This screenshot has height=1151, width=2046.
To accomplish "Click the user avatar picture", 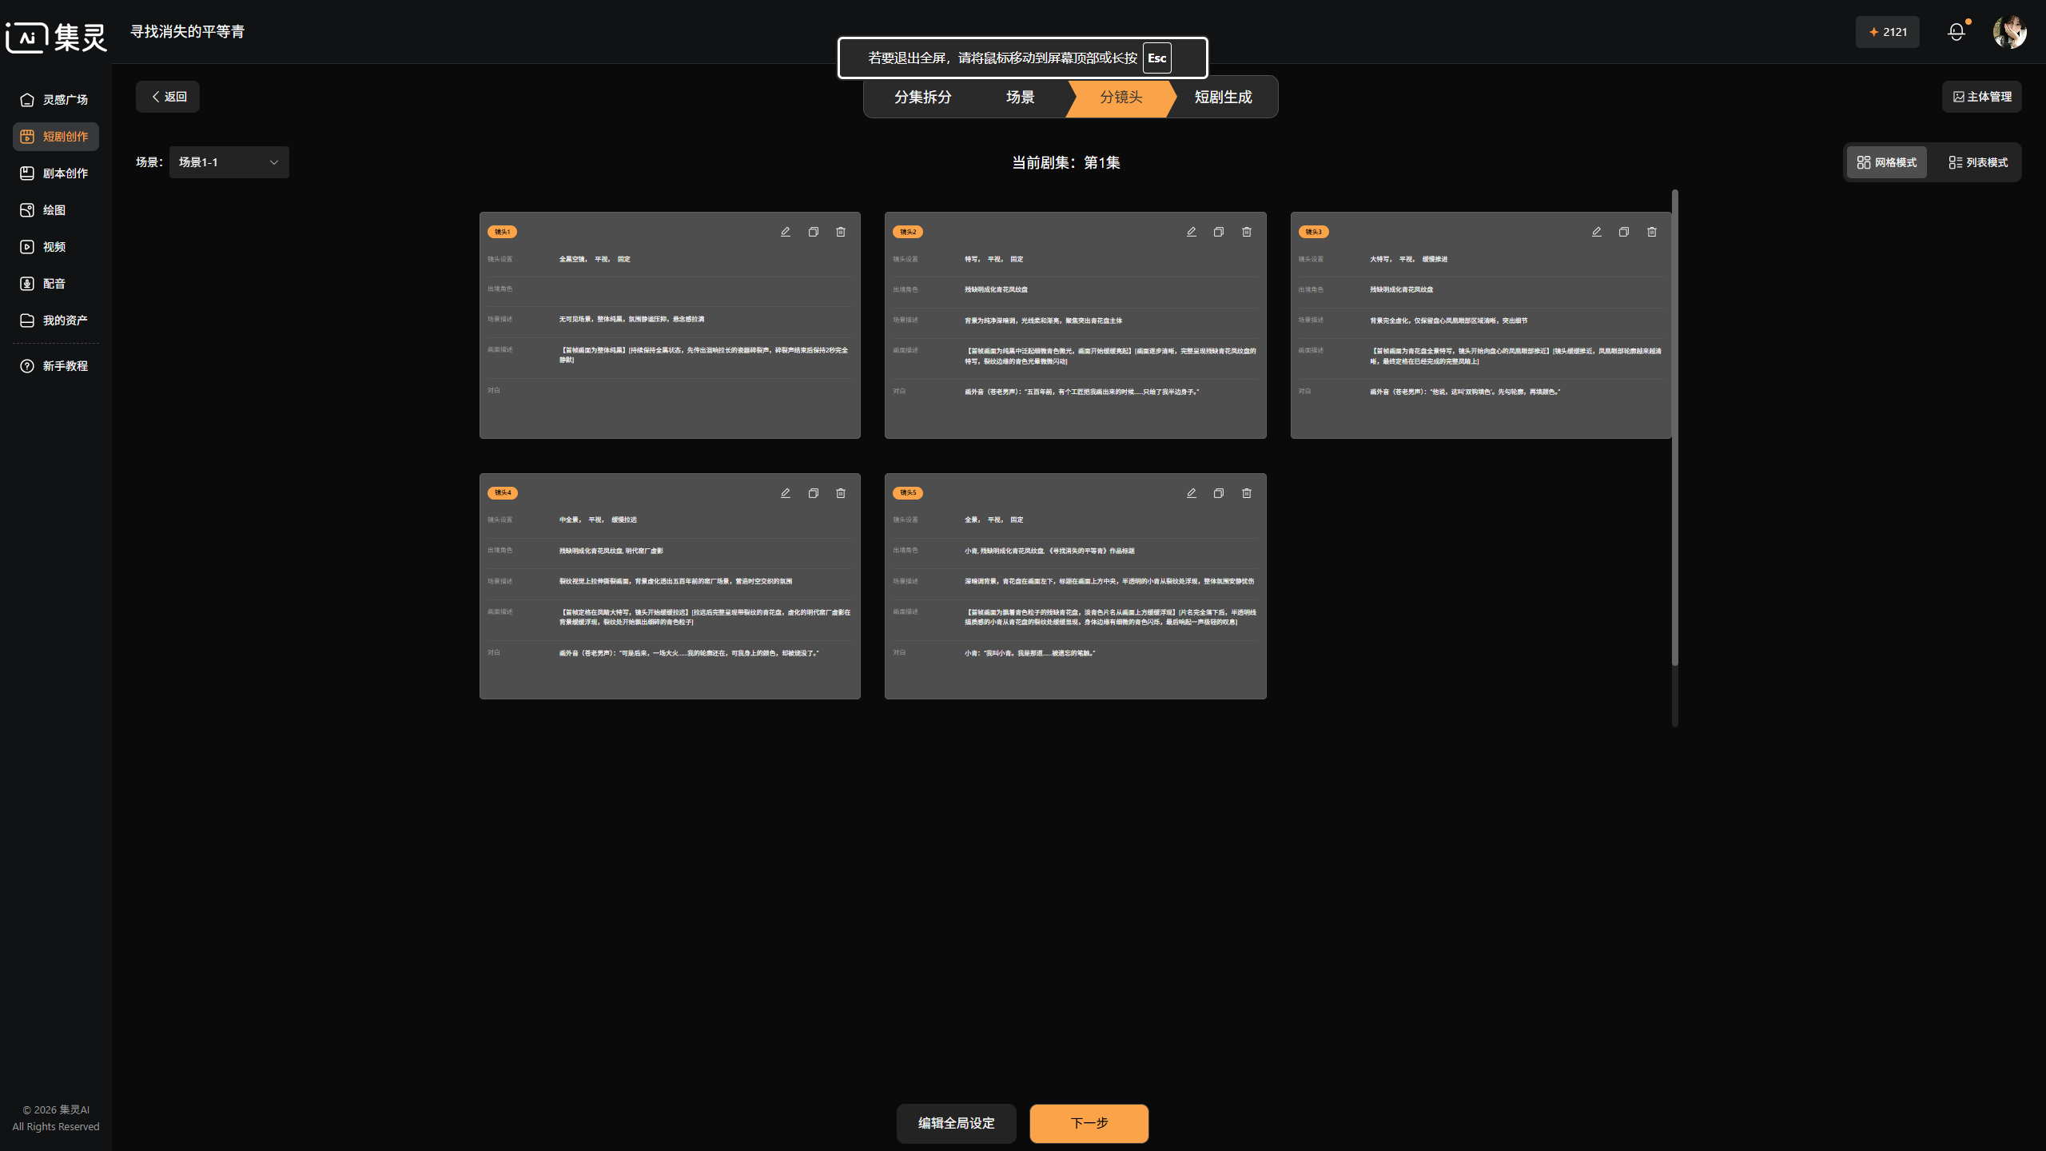I will click(2008, 32).
